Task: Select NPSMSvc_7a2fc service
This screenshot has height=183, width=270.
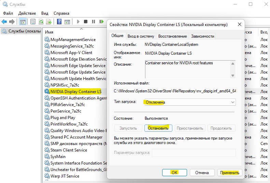Action: 75,85
